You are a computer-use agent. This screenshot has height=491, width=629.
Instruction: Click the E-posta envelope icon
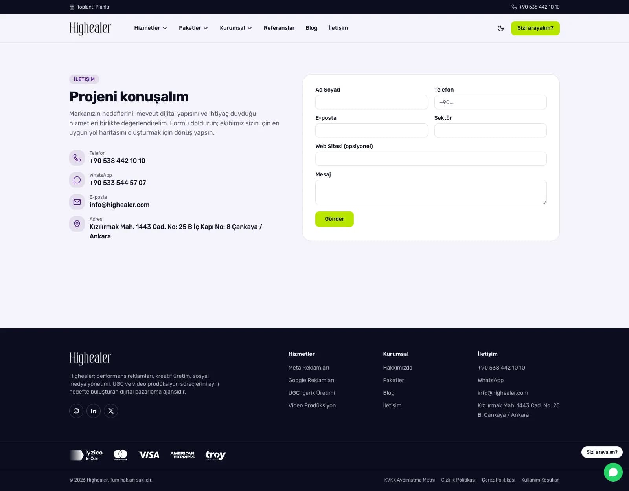(x=77, y=202)
